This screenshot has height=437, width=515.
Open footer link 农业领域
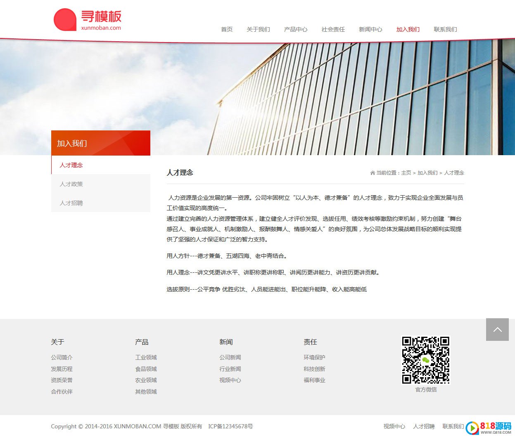click(146, 380)
